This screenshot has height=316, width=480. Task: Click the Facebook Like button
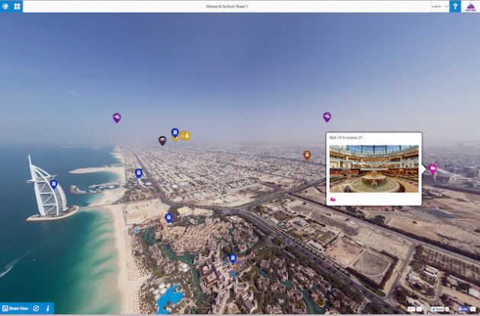[462, 309]
